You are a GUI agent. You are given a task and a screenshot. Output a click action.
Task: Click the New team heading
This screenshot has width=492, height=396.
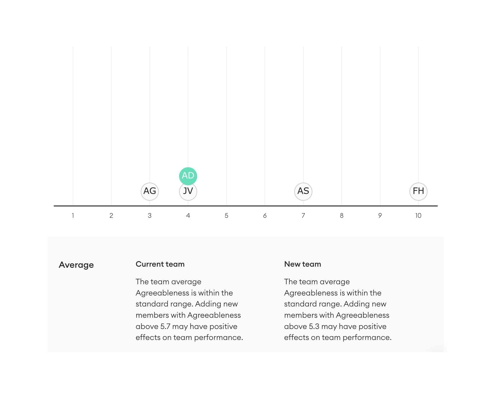pyautogui.click(x=302, y=264)
